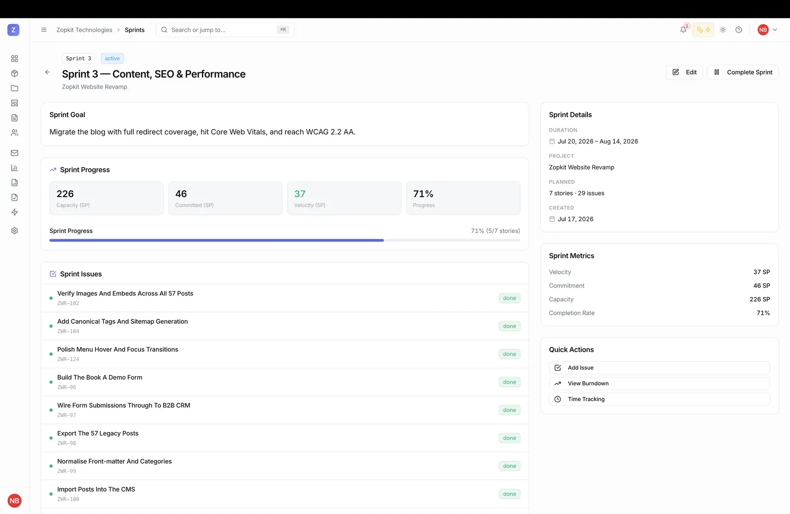Click the done badge for ZWR-96
Image resolution: width=790 pixels, height=514 pixels.
point(510,382)
